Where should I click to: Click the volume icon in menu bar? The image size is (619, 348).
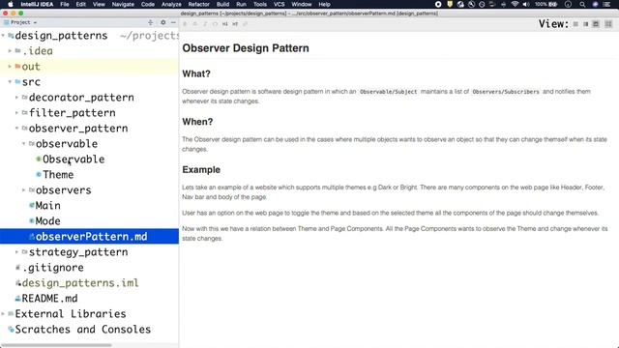(x=526, y=4)
